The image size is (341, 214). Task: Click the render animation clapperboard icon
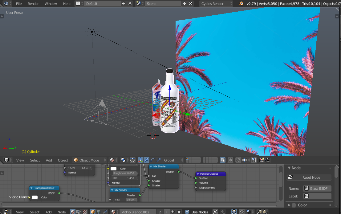268,160
